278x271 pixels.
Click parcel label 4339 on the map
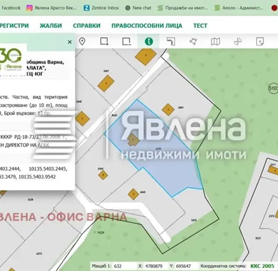coord(30,200)
